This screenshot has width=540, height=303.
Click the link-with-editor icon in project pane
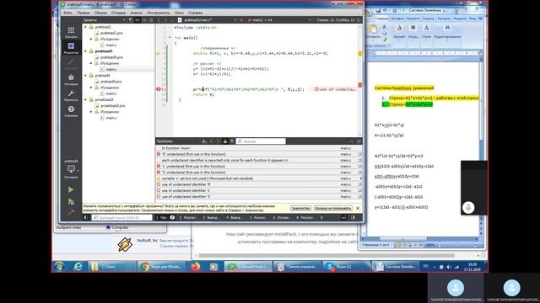tap(137, 20)
